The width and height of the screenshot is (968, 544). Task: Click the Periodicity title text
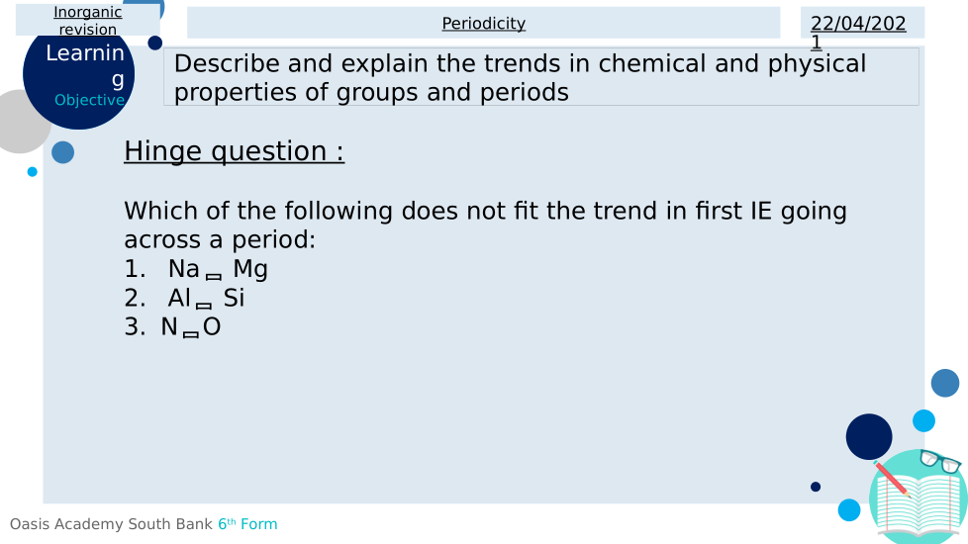pyautogui.click(x=483, y=24)
